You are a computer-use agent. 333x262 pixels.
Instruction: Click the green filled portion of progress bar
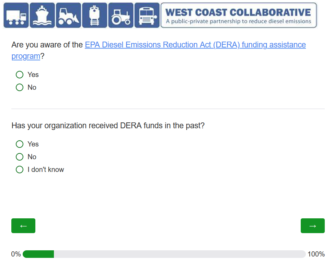38,254
